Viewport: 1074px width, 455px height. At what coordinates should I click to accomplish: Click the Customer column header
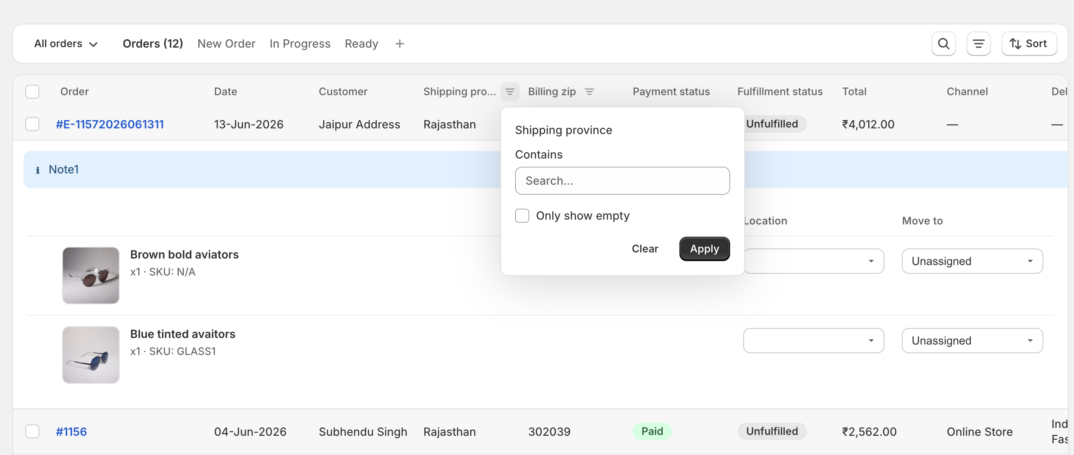[343, 92]
